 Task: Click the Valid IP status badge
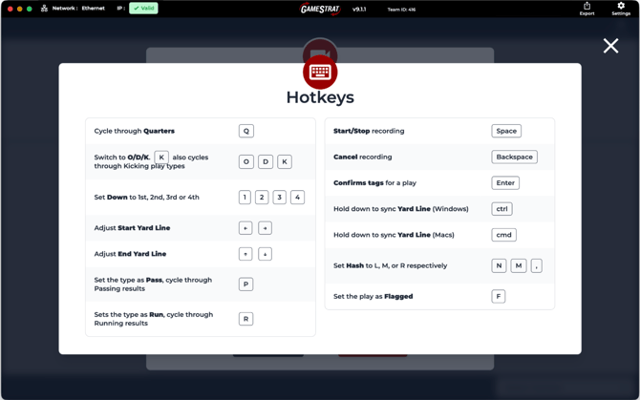tap(143, 9)
